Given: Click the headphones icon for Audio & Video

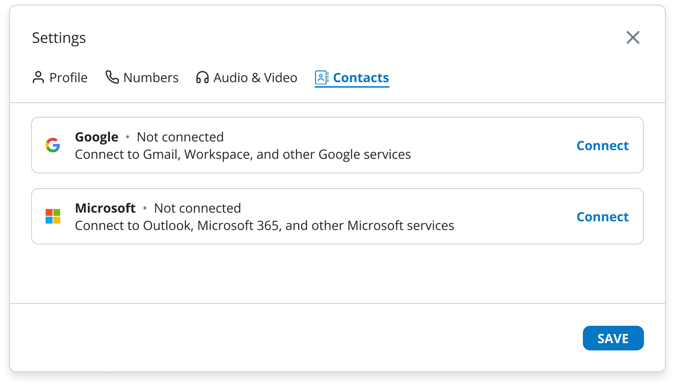Looking at the screenshot, I should pos(202,78).
